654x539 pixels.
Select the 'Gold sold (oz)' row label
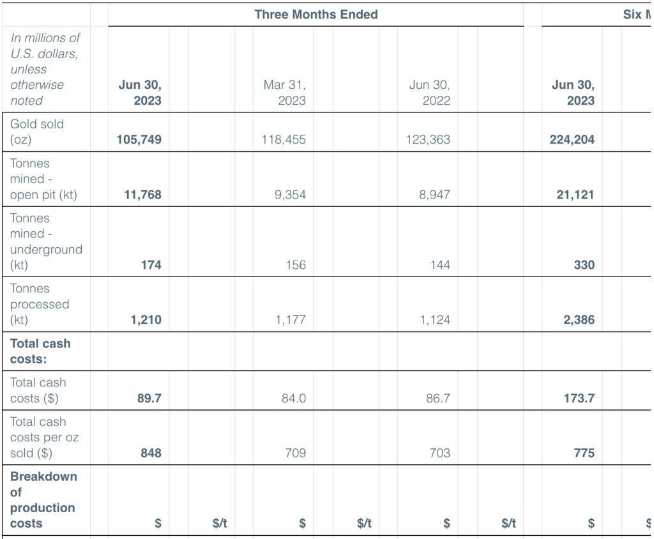coord(37,132)
